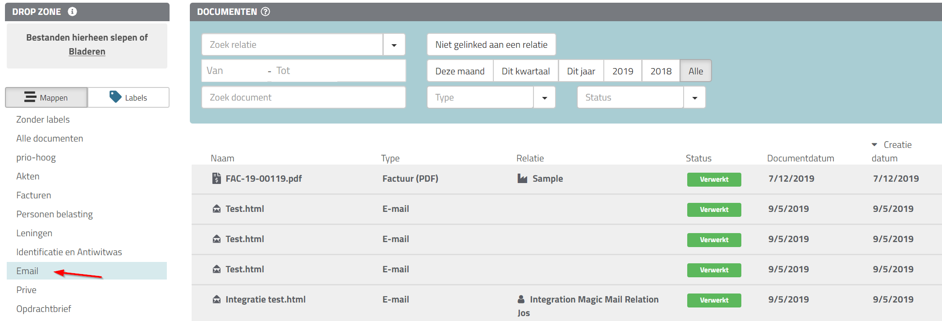Click the Zoek document search field

click(303, 97)
